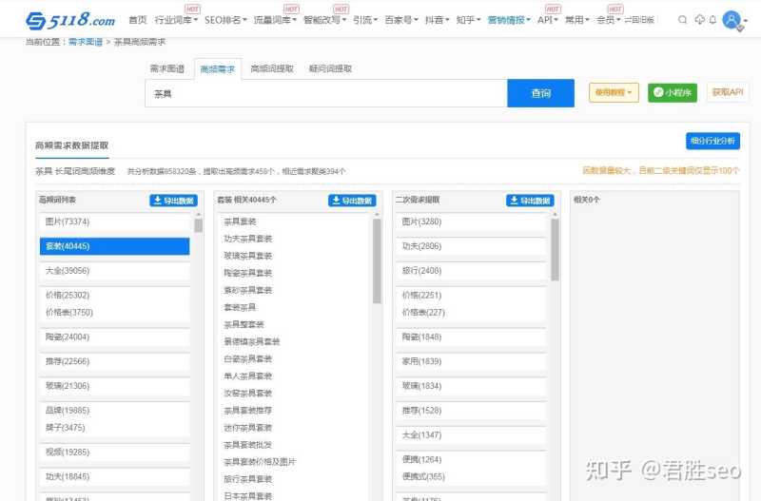Image resolution: width=761 pixels, height=501 pixels.
Task: Click the 茶具套装批发 keyword
Action: click(248, 445)
